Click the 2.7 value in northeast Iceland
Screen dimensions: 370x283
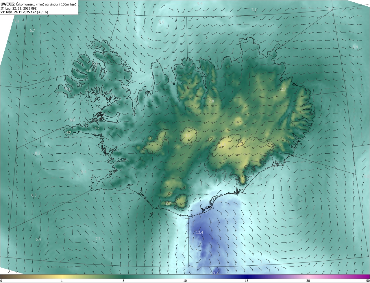click(x=284, y=89)
